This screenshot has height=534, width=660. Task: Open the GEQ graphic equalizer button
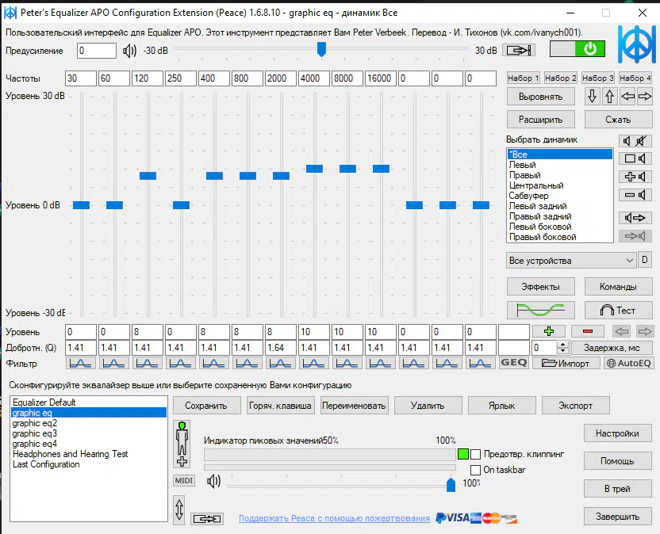point(514,363)
